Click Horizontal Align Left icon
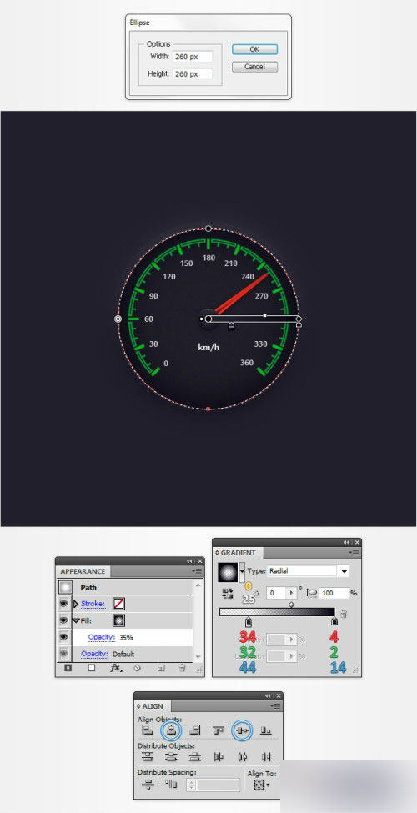This screenshot has height=813, width=417. pos(148,730)
